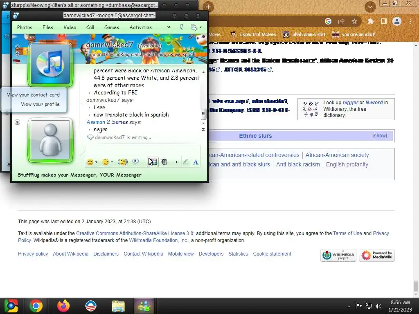This screenshot has width=419, height=314.
Task: Open Disclaimers footer link
Action: click(106, 254)
